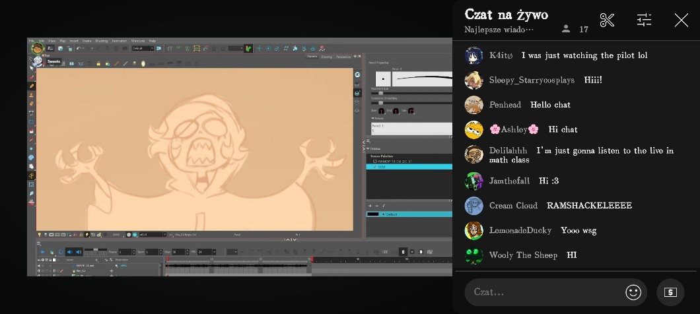Click the Save icon in top toolbar
The image size is (700, 314).
[61, 48]
